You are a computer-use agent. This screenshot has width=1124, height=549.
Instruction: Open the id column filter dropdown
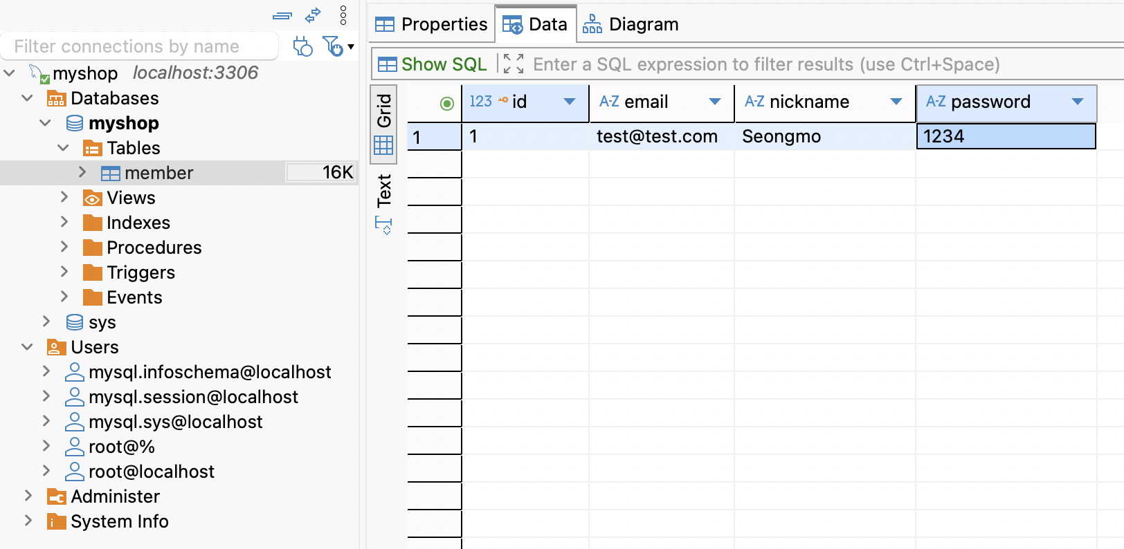(x=570, y=102)
